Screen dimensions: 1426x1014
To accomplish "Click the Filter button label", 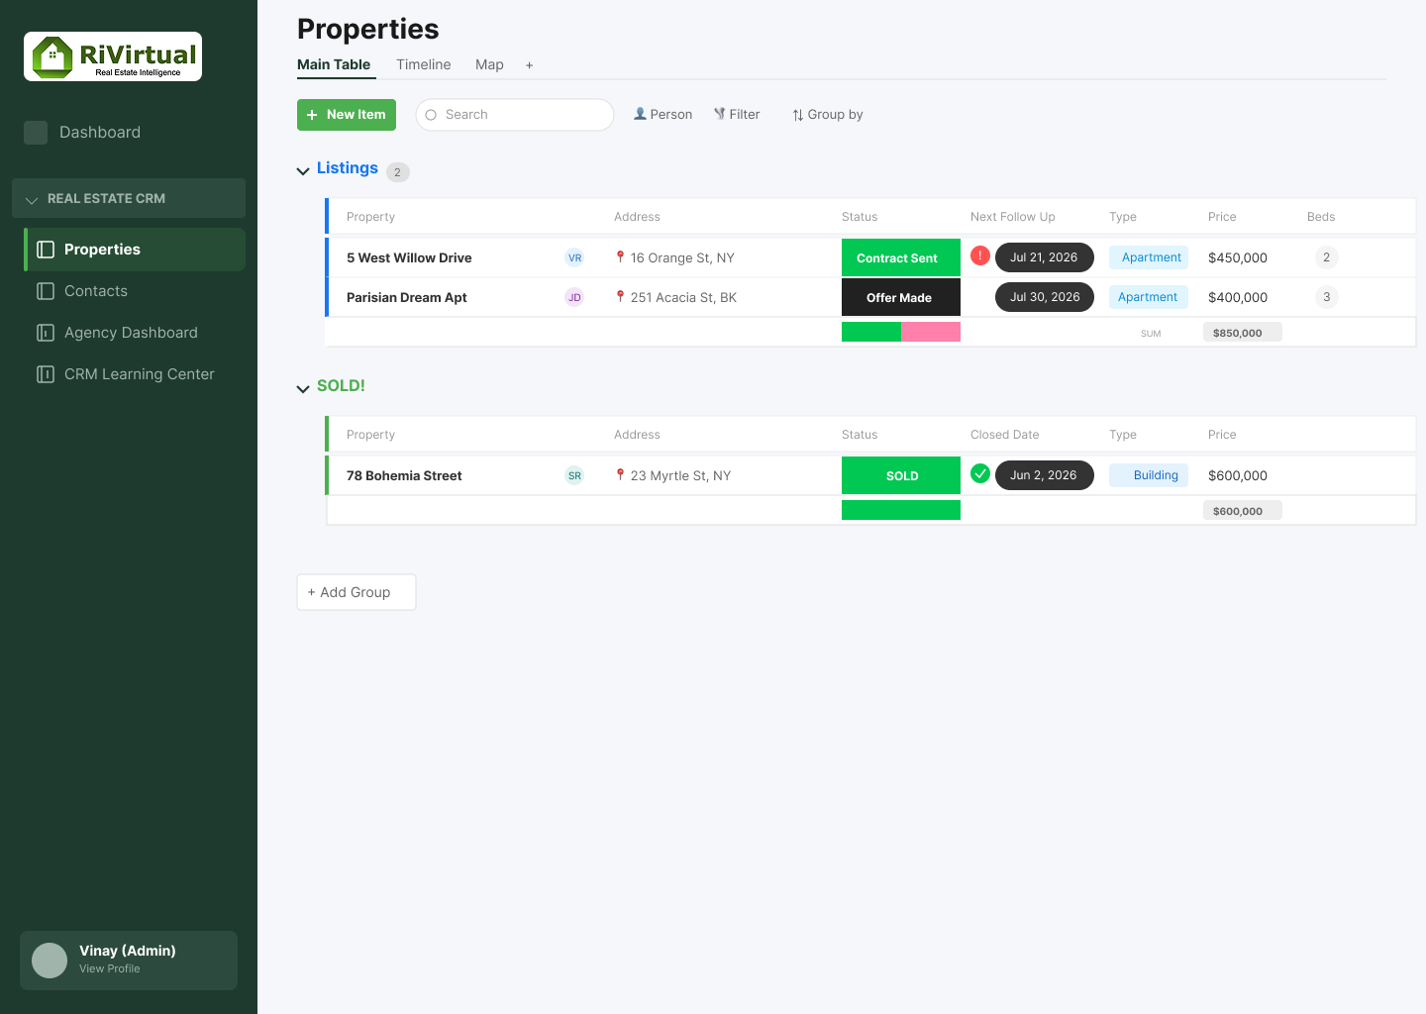I will point(745,115).
